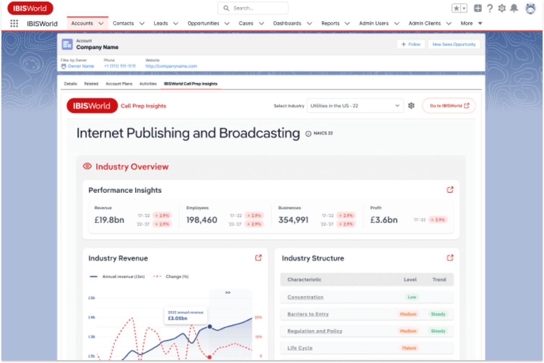Open the setup gear icon in header
The height and width of the screenshot is (363, 544).
[502, 8]
